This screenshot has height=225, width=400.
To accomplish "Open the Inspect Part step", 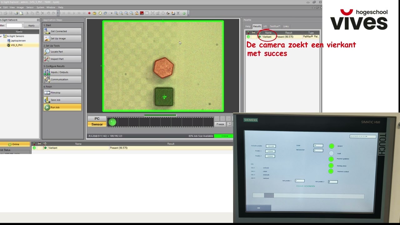I will point(62,59).
